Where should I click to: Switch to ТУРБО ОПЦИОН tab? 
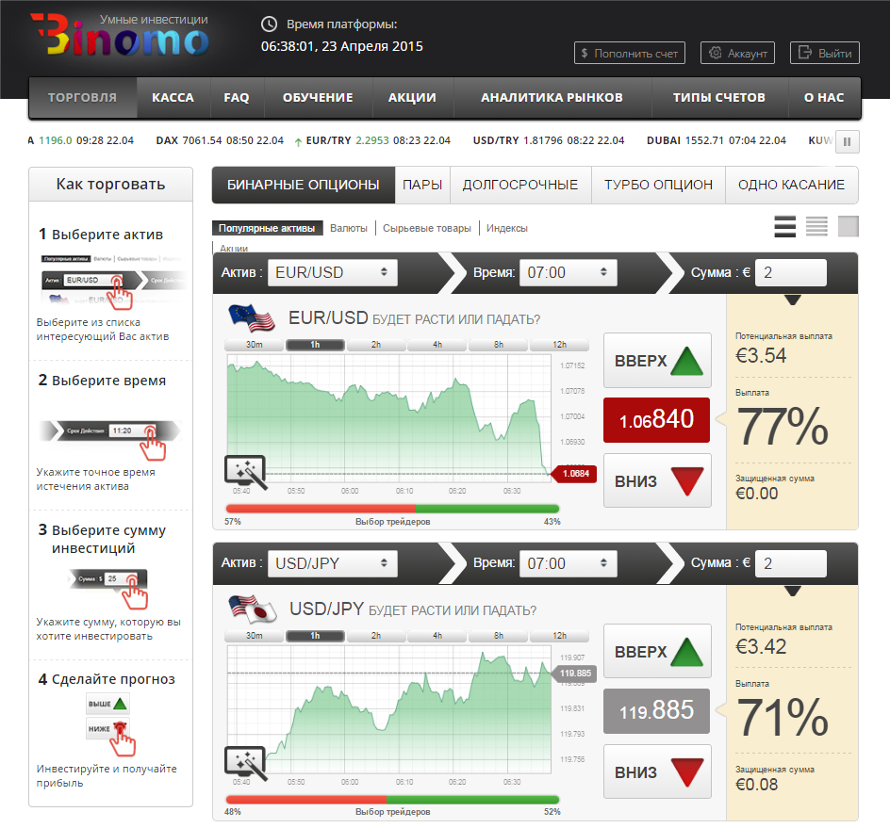(658, 186)
